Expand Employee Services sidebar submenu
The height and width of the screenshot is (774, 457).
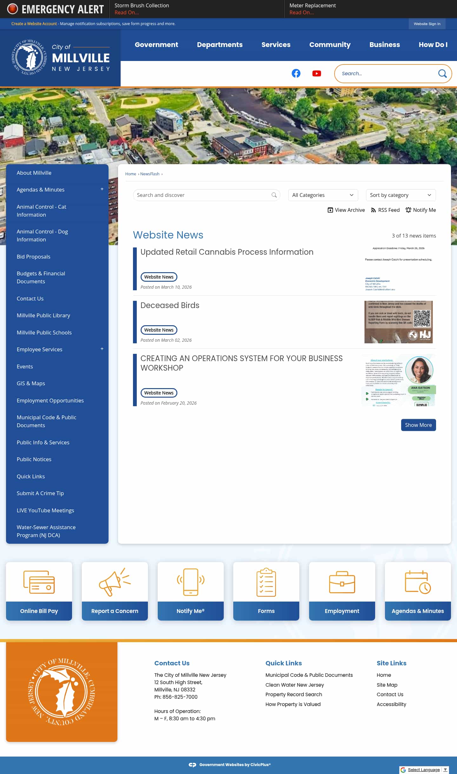click(x=102, y=349)
